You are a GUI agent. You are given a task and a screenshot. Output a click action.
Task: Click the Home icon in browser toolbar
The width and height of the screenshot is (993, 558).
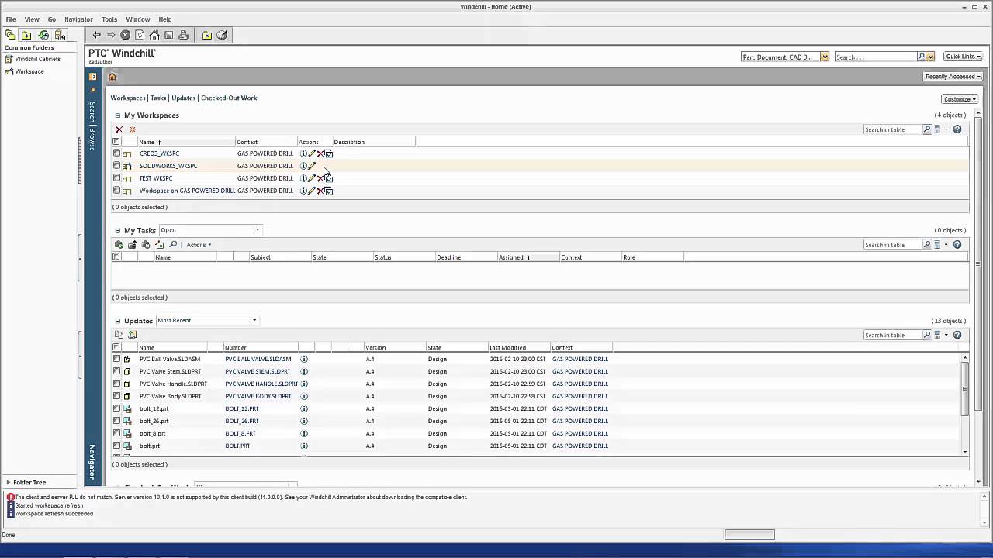(154, 35)
